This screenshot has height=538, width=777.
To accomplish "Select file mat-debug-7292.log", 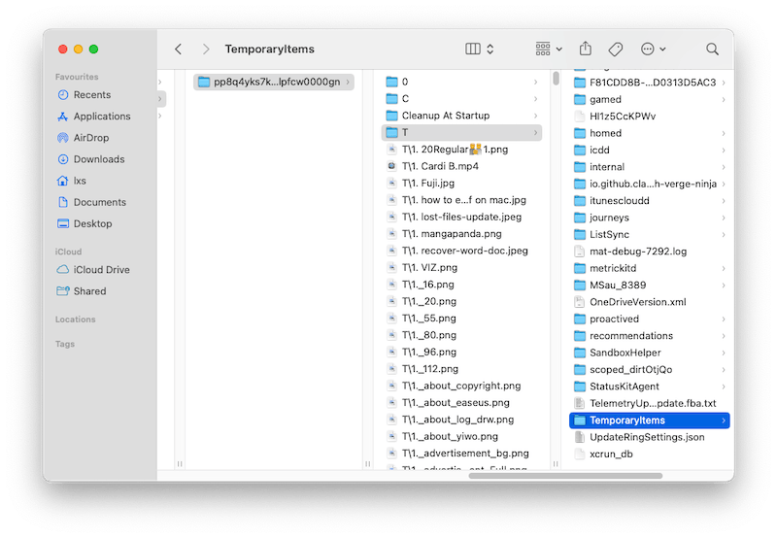I will tap(650, 252).
